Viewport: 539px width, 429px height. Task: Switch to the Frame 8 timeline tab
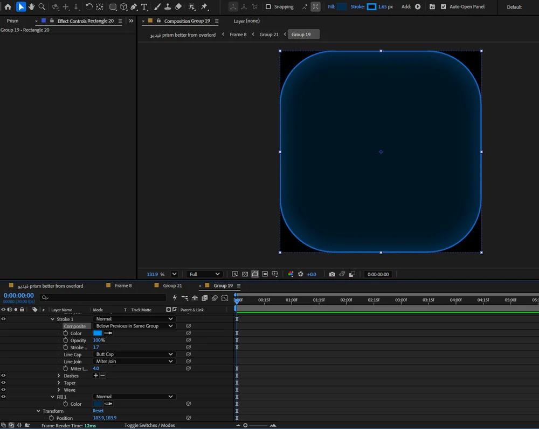[x=123, y=285]
